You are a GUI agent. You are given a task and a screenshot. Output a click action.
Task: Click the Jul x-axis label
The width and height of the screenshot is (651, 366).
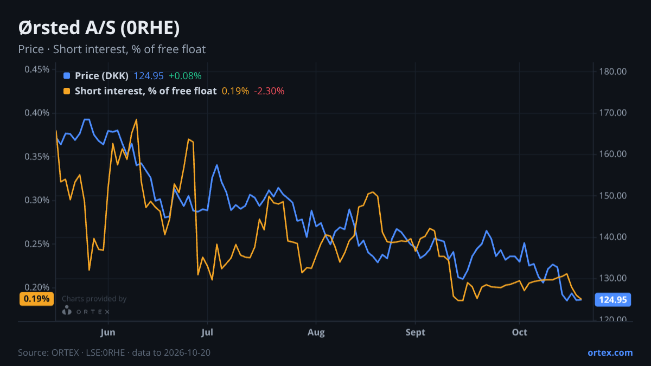pos(207,332)
